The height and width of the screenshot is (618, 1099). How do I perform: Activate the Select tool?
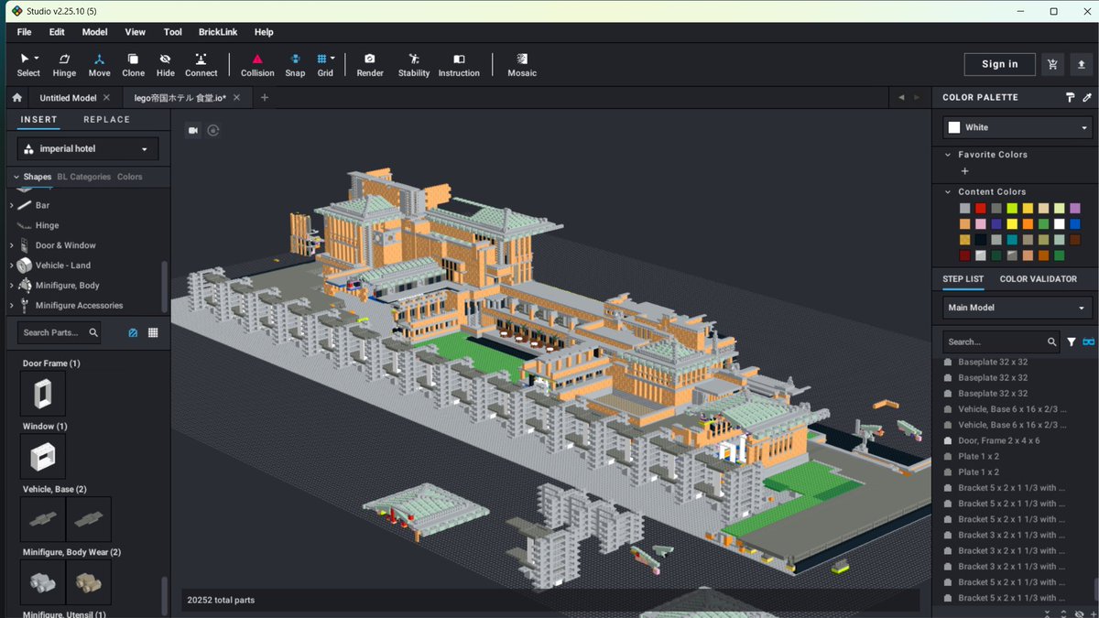click(28, 64)
